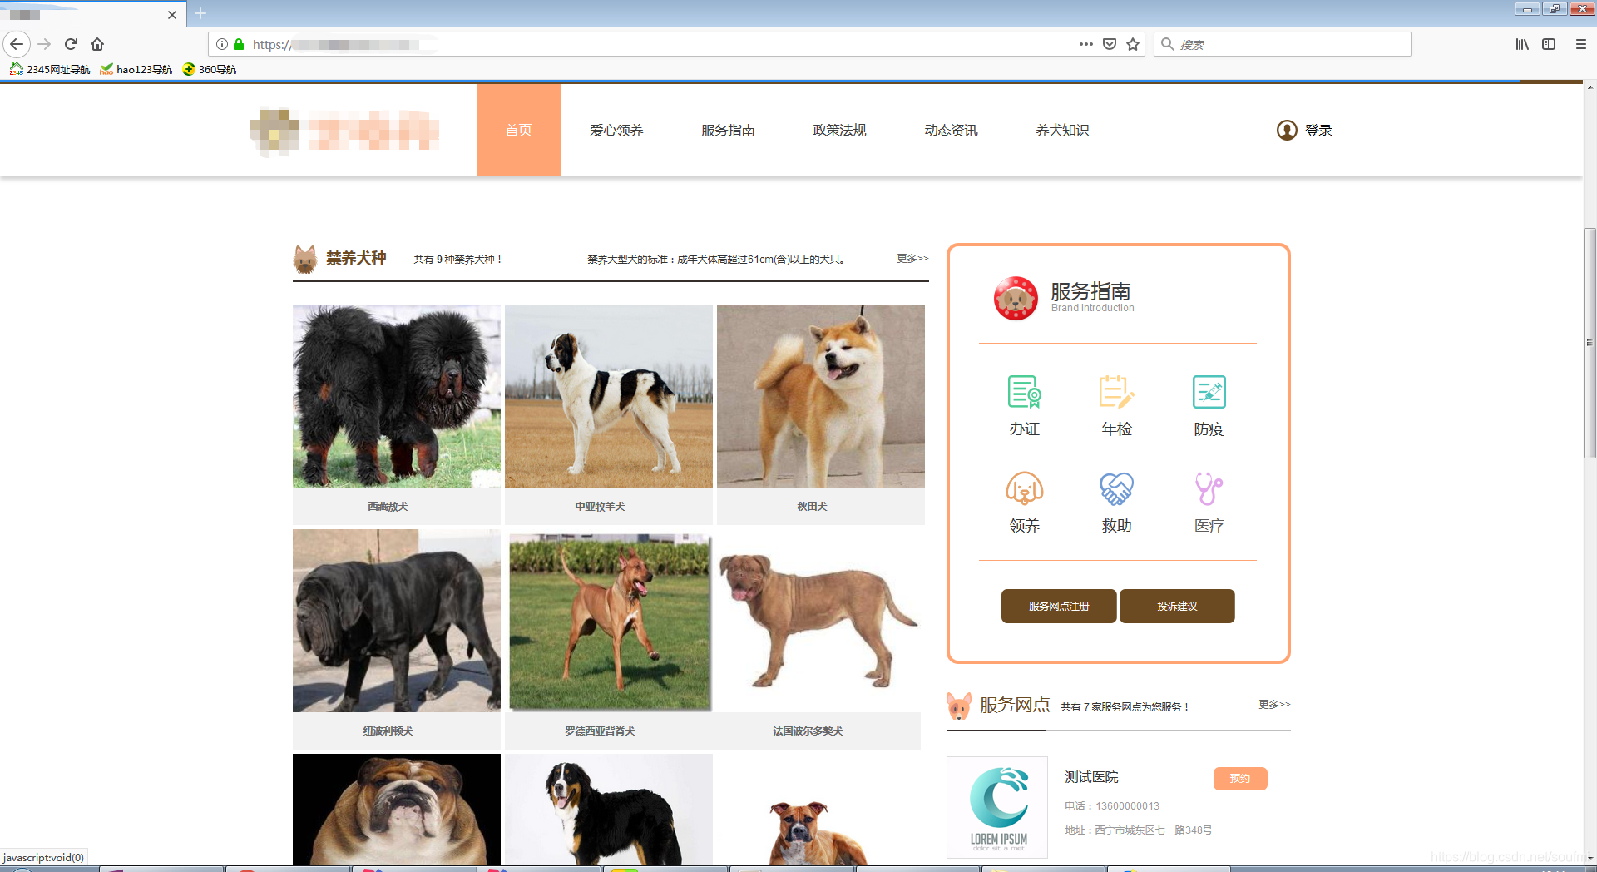Click the tracking protection shield
The height and width of the screenshot is (872, 1597).
point(1109,44)
